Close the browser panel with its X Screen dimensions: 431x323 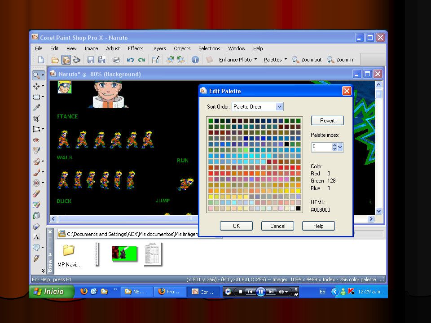(50, 232)
